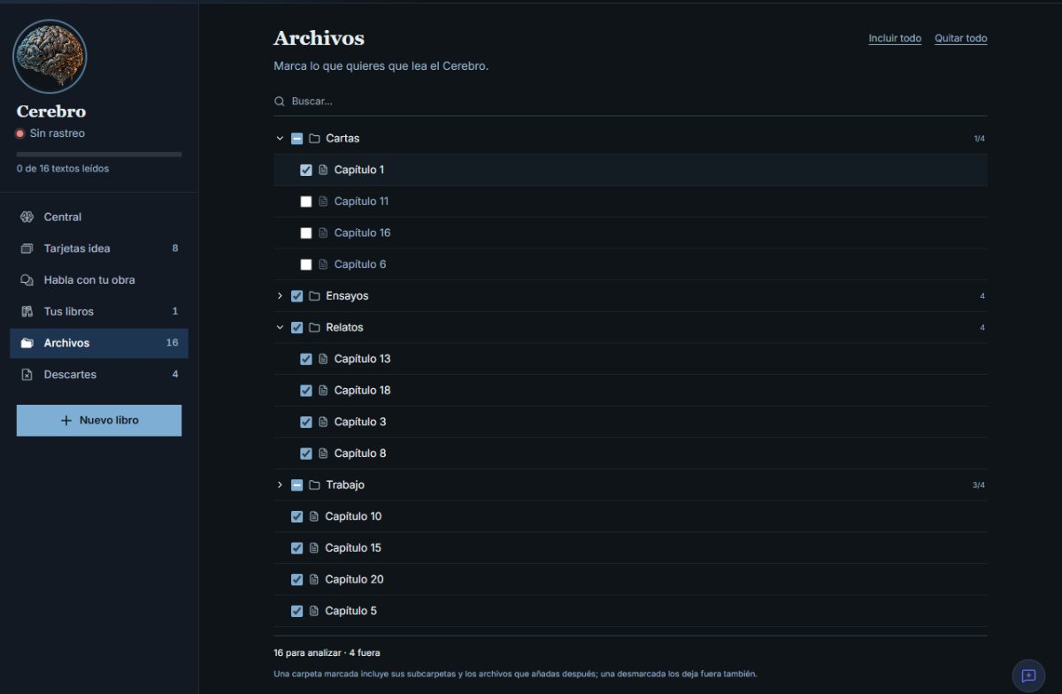The height and width of the screenshot is (694, 1062).
Task: Click the document icon beside Capítulo 1
Action: 323,170
